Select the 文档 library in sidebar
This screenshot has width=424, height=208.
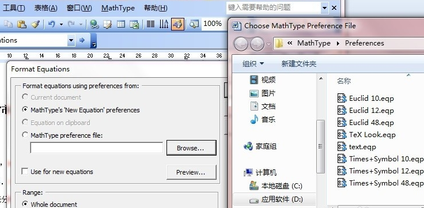point(262,106)
